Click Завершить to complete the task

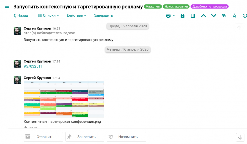103,15
